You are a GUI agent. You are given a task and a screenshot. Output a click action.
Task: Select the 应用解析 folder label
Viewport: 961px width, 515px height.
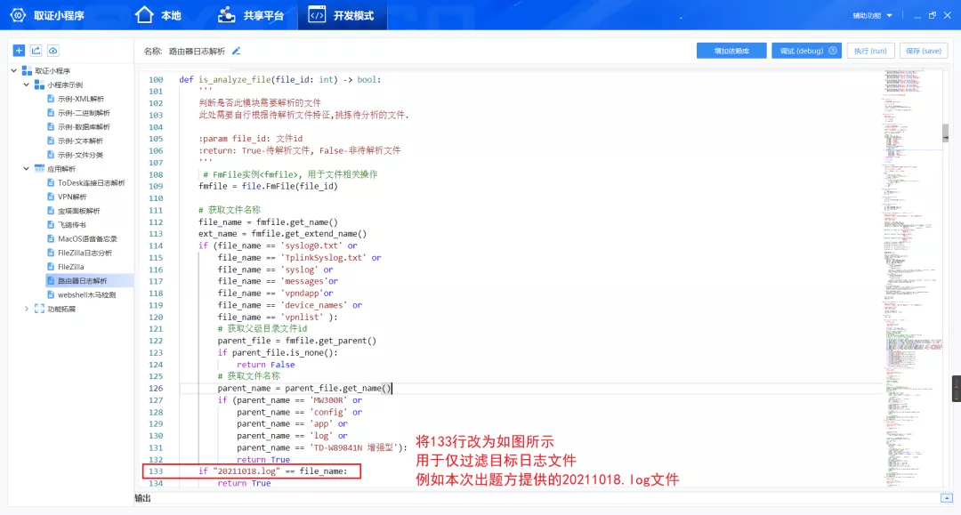61,169
